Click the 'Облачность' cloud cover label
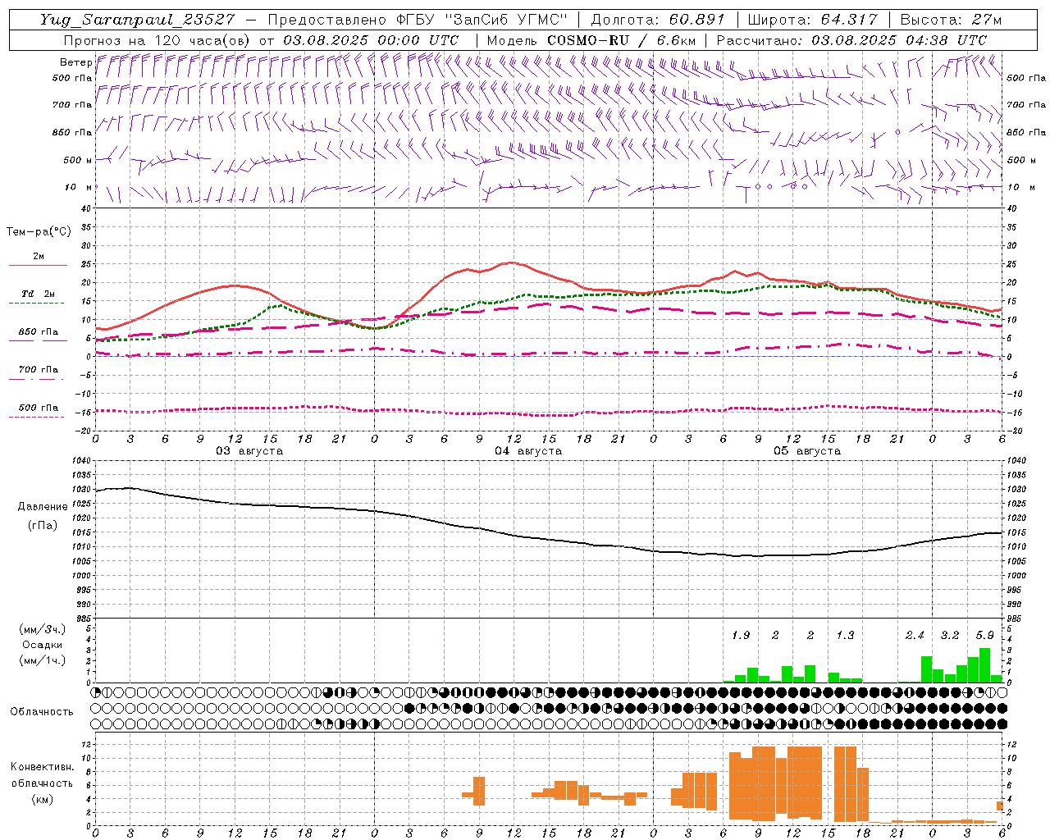This screenshot has height=840, width=1050. coord(42,712)
